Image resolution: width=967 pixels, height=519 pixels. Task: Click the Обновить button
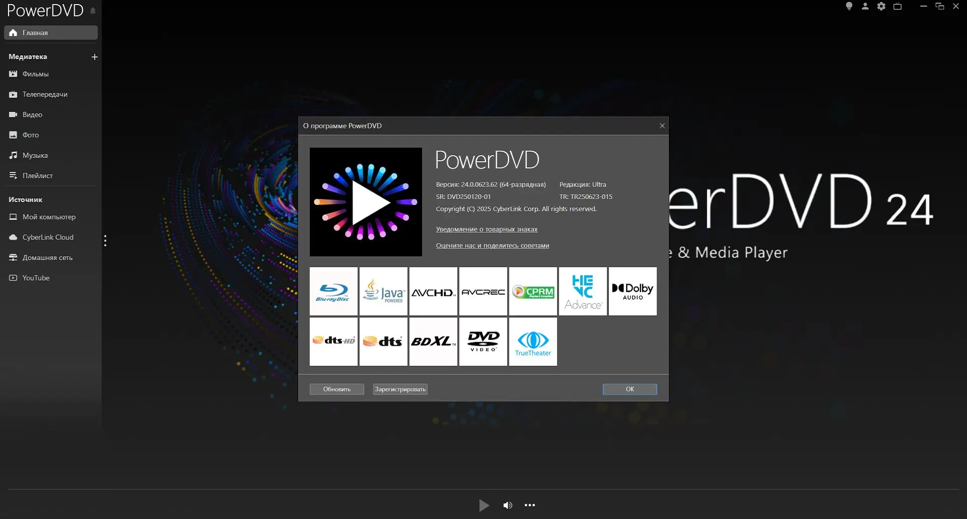point(337,389)
